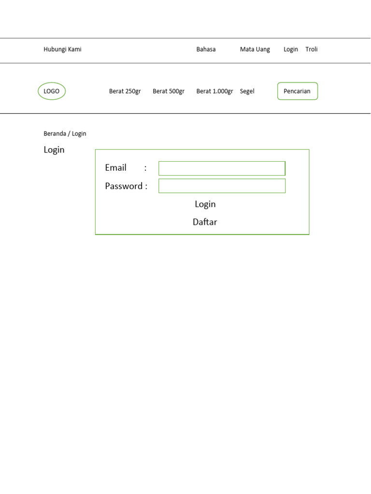Focus the Password input field
The width and height of the screenshot is (371, 494).
[x=222, y=186]
